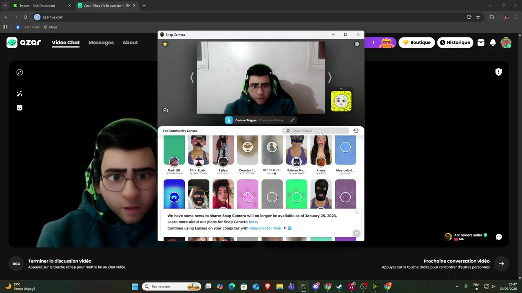Open the Messages tab in Azar

(x=101, y=42)
